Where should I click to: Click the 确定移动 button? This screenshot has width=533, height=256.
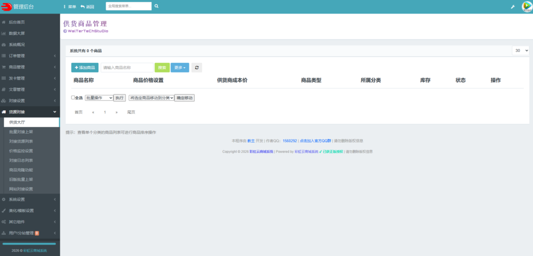pos(184,98)
